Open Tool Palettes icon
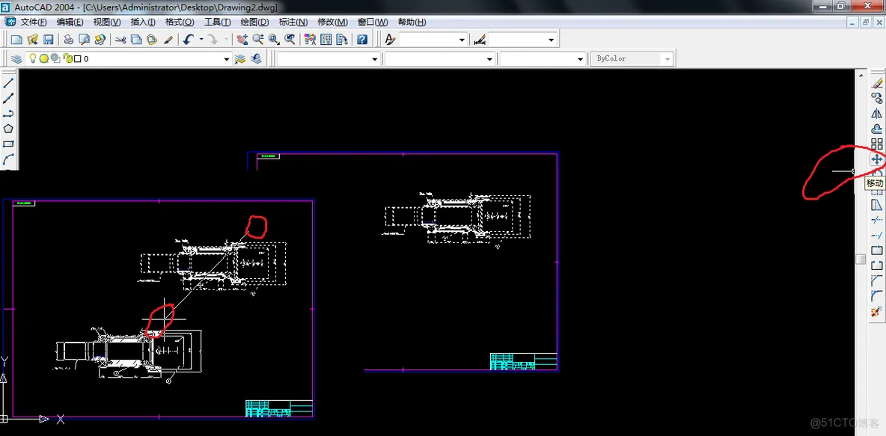This screenshot has height=436, width=886. (342, 40)
